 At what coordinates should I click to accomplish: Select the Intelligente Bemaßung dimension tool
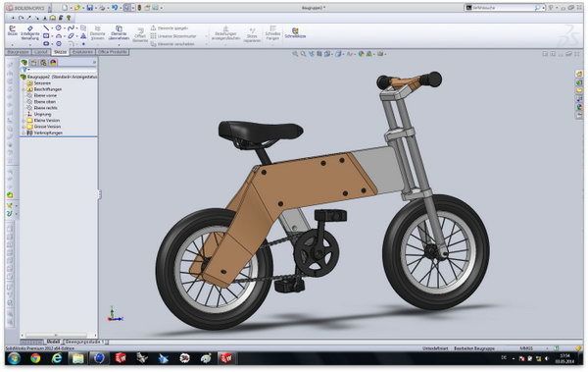click(30, 32)
